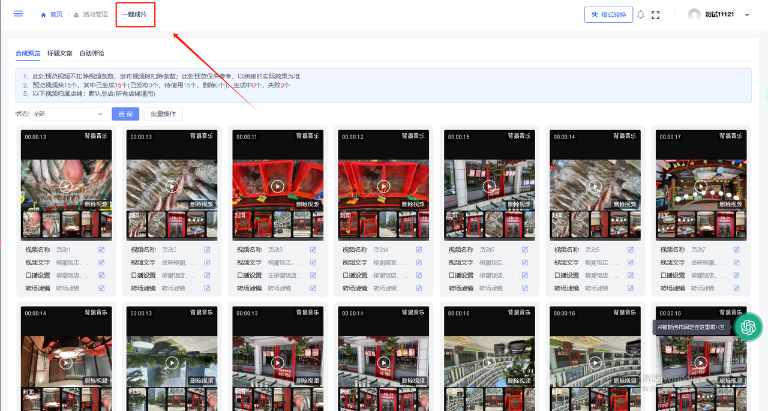Go to 首页 via the breadcrumb
Image resolution: width=768 pixels, height=411 pixels.
pos(56,14)
